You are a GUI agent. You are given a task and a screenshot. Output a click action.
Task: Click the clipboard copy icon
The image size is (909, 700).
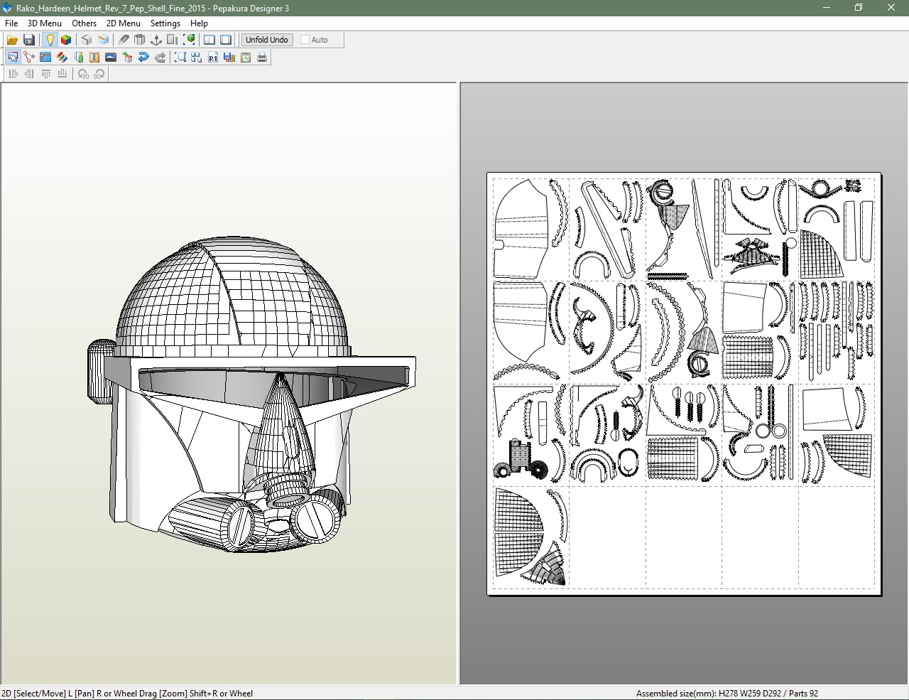[x=246, y=57]
